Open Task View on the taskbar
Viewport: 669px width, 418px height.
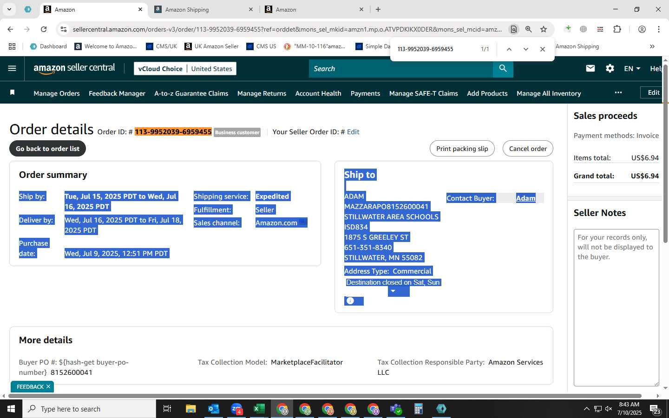click(167, 409)
